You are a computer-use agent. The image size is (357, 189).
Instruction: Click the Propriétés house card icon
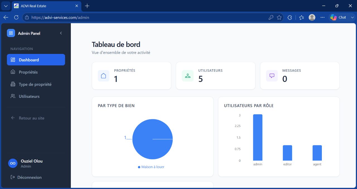(103, 76)
